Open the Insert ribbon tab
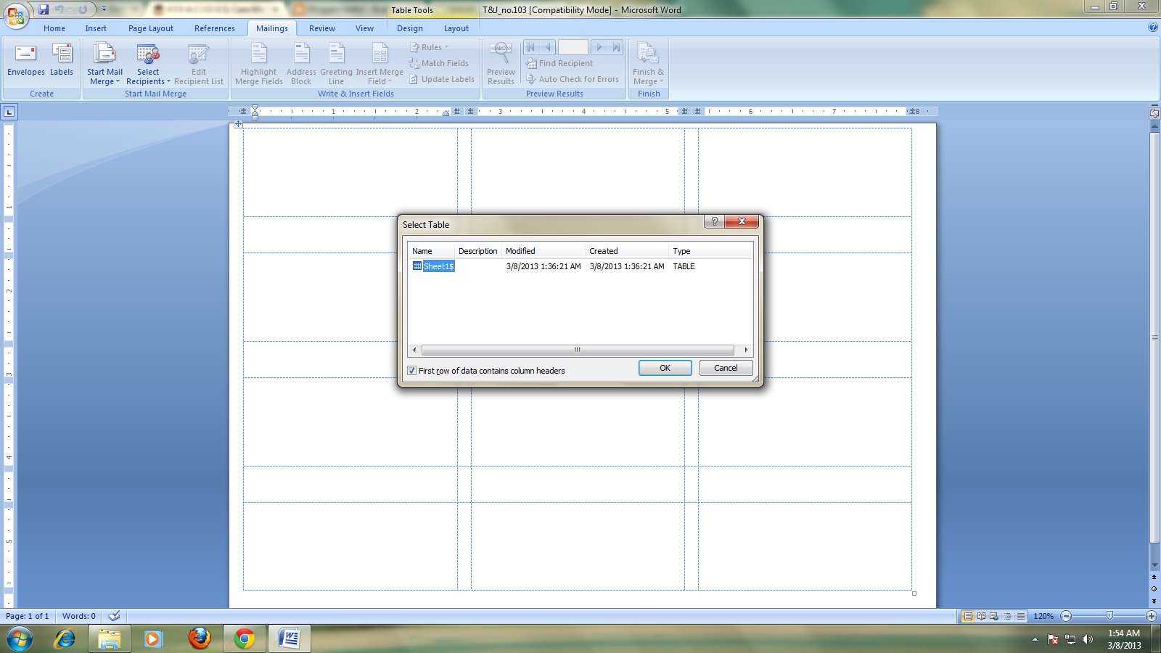This screenshot has height=653, width=1161. point(96,28)
